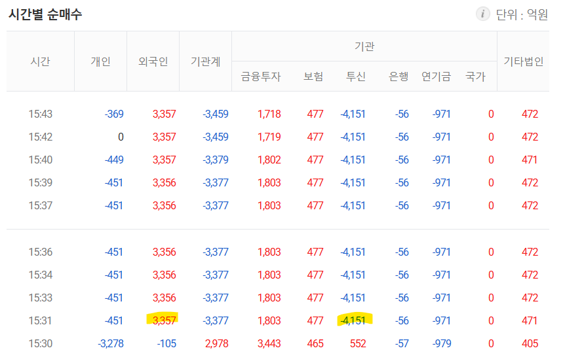The width and height of the screenshot is (565, 361).
Task: Click the highlighted -4,151 at 15:31
Action: click(x=353, y=320)
